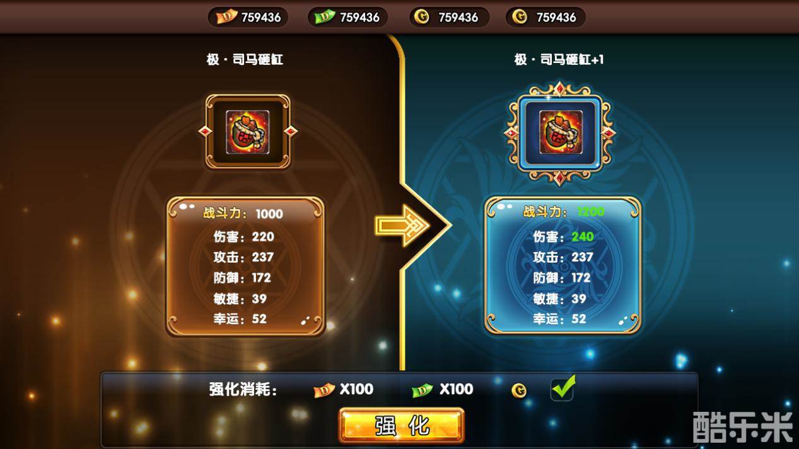Click the 强化 enhance button
The image size is (799, 449).
(401, 426)
